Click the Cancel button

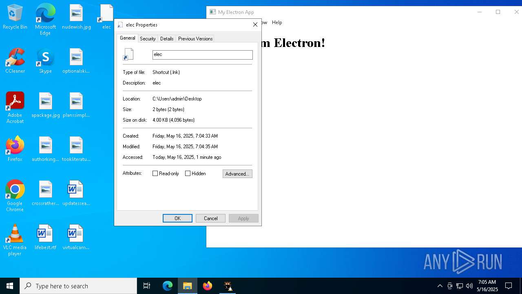[210, 218]
